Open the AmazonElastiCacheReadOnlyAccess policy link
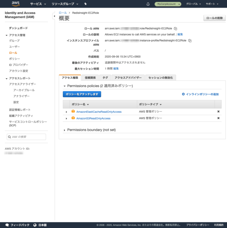The image size is (227, 228). 99,112
